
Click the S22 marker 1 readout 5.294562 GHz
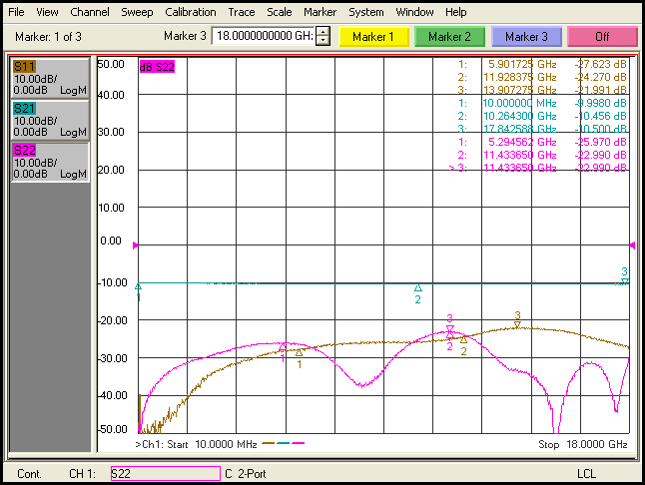pyautogui.click(x=522, y=142)
